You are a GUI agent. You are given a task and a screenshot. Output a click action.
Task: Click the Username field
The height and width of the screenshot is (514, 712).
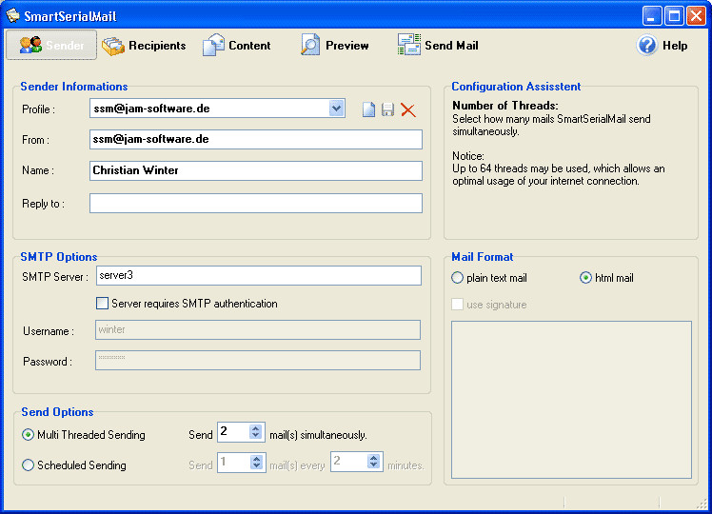pyautogui.click(x=257, y=329)
